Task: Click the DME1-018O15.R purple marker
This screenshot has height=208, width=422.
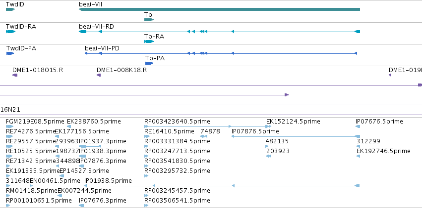Action: 15,75
